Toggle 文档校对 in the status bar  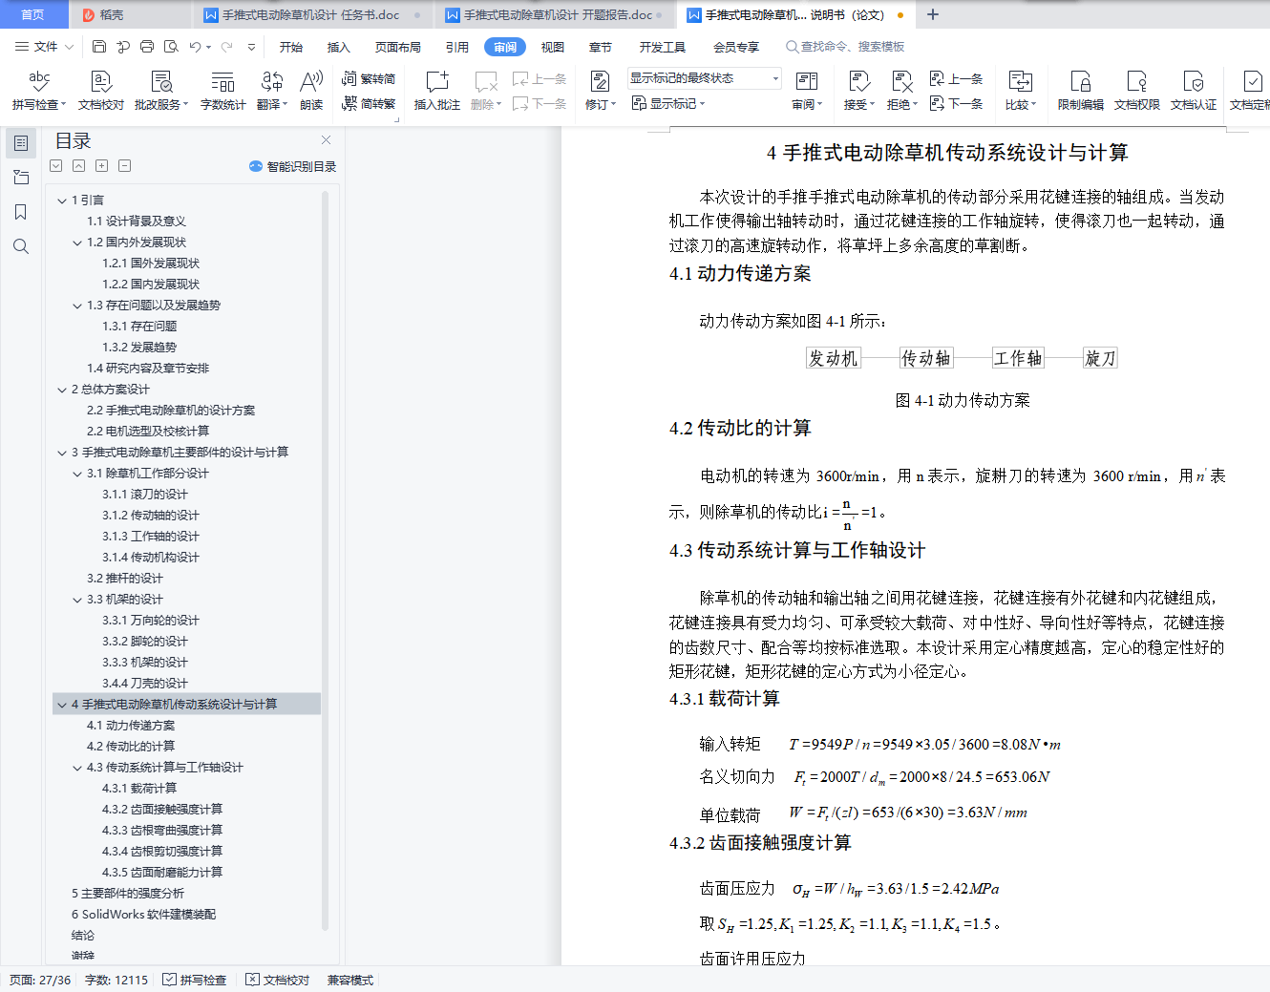coord(278,981)
